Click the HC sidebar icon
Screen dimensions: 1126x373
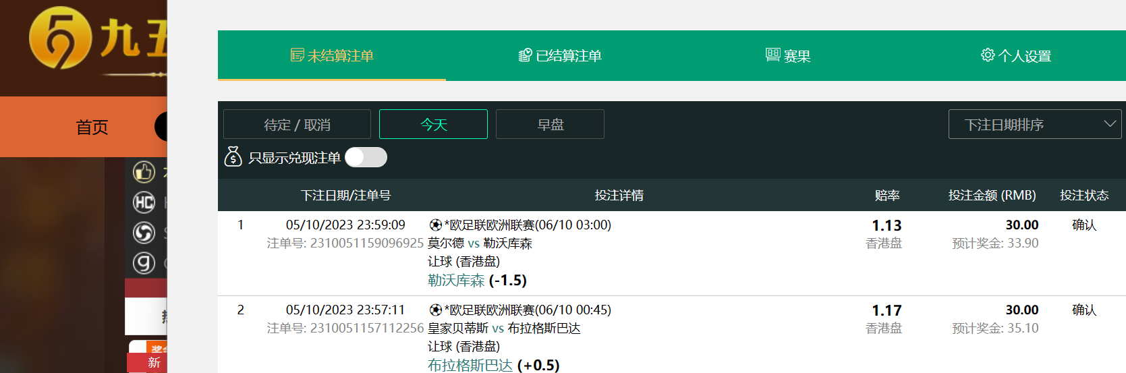click(x=144, y=202)
